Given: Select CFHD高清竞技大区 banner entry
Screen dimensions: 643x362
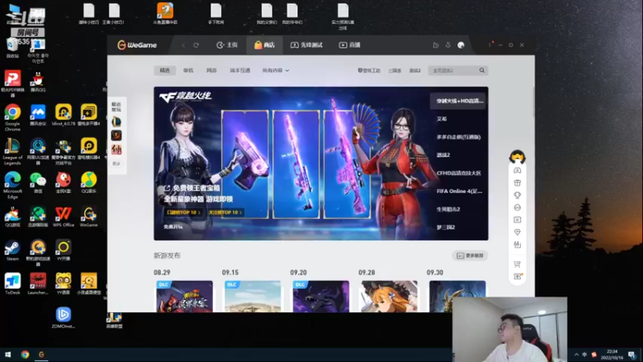Looking at the screenshot, I should click(x=459, y=173).
